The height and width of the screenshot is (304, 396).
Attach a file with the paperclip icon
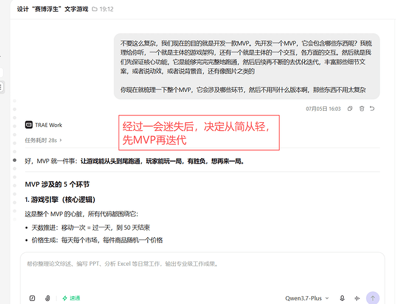click(x=47, y=298)
